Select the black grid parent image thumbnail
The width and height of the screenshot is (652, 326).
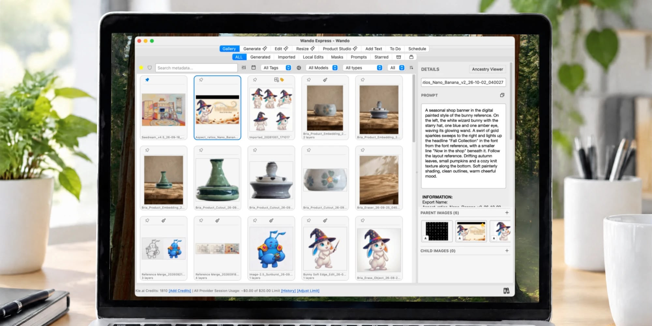coord(437,231)
